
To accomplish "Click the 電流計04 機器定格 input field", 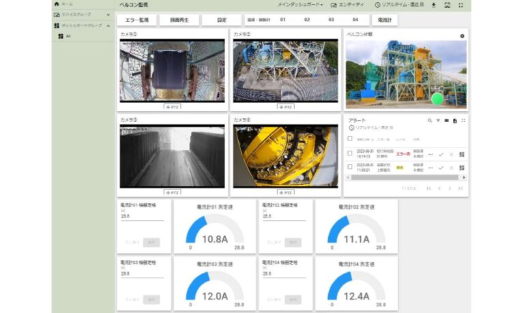I will (284, 273).
